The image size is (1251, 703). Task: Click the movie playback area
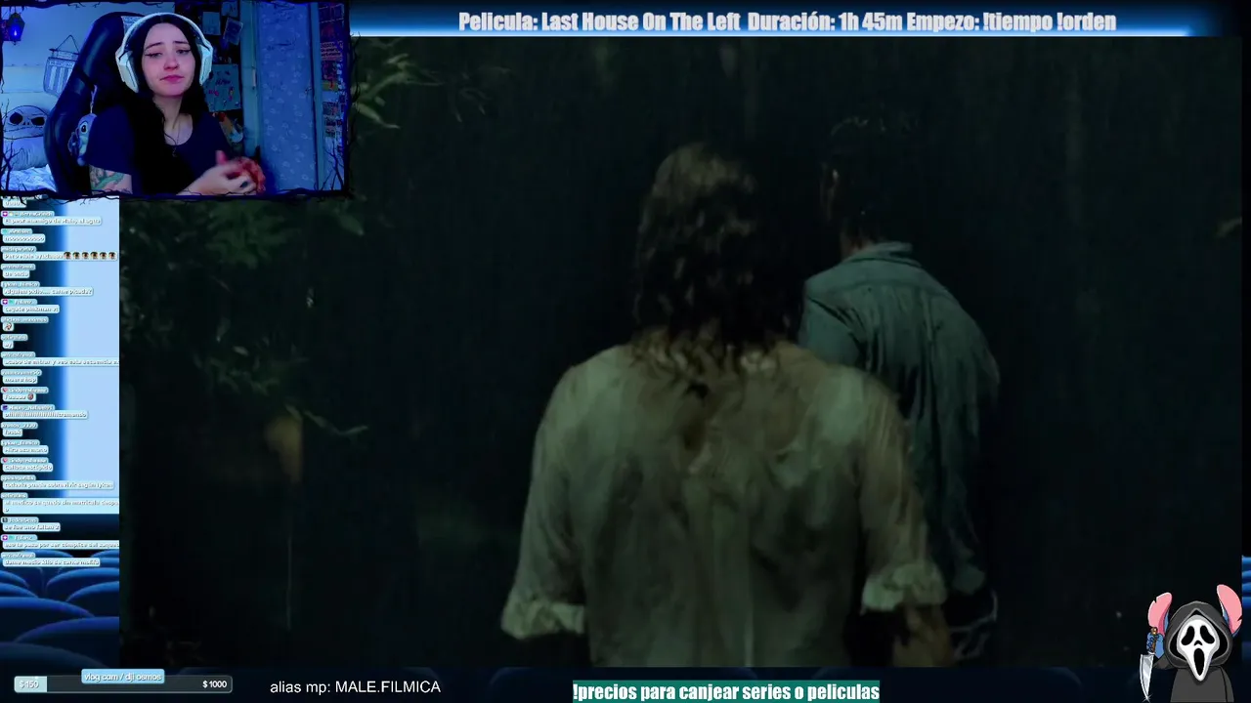[682, 351]
